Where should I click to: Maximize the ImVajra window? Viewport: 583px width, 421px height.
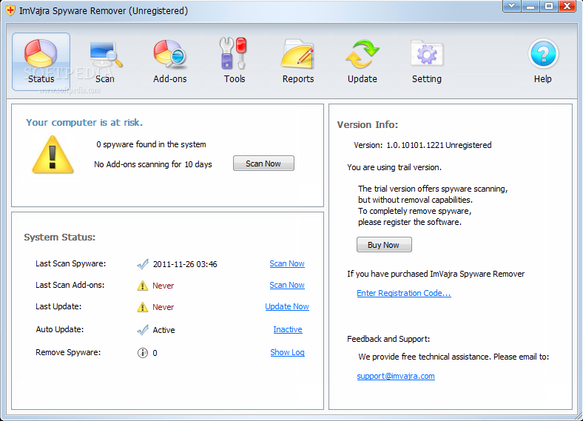pos(549,6)
